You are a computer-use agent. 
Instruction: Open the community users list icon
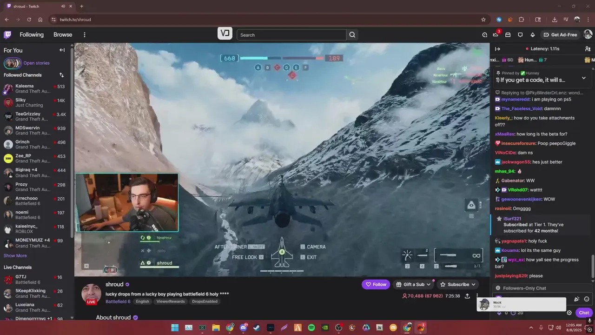(588, 49)
